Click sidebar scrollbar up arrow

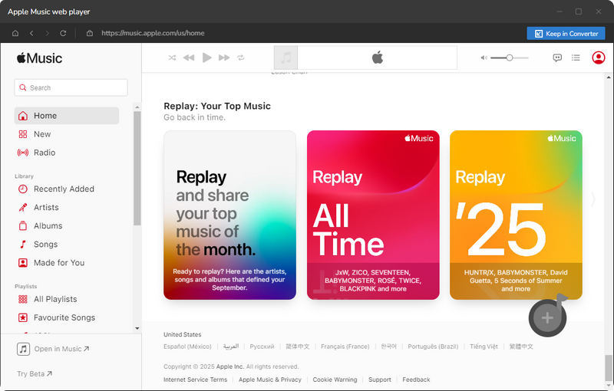tap(137, 107)
